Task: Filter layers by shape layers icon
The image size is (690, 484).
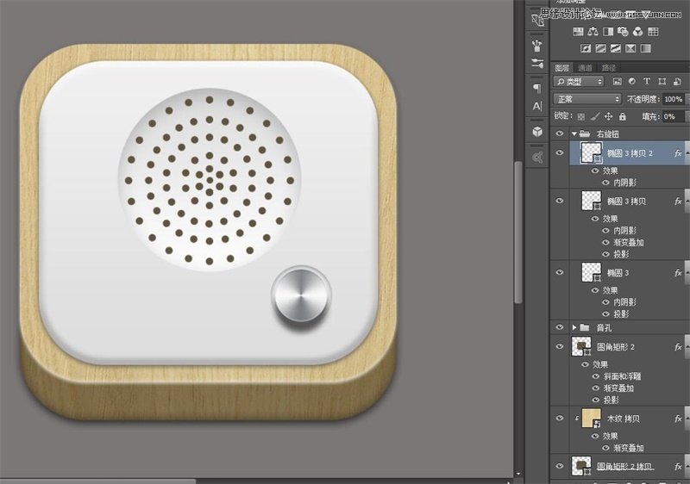Action: (x=662, y=81)
